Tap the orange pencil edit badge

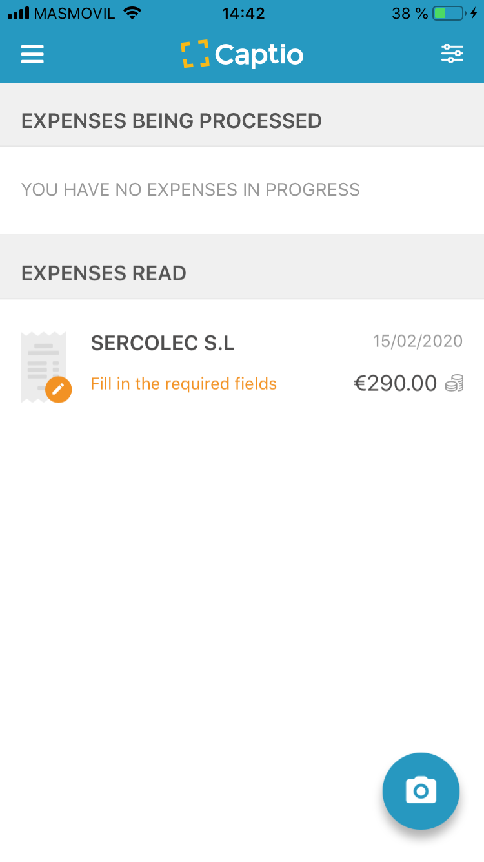(x=58, y=390)
